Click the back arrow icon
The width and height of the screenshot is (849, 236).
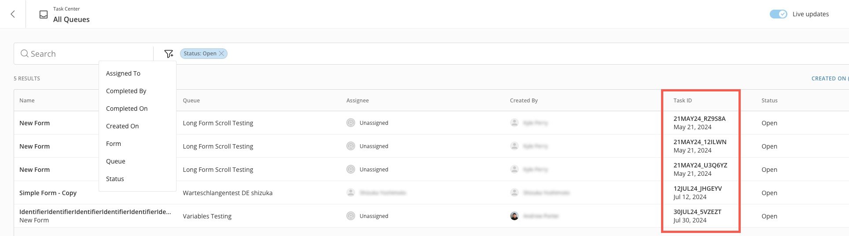pos(13,14)
